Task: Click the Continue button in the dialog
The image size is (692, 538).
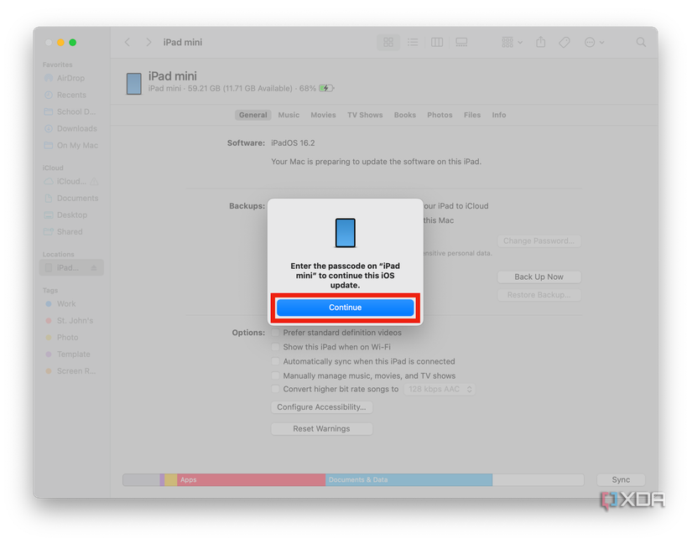Action: point(345,308)
